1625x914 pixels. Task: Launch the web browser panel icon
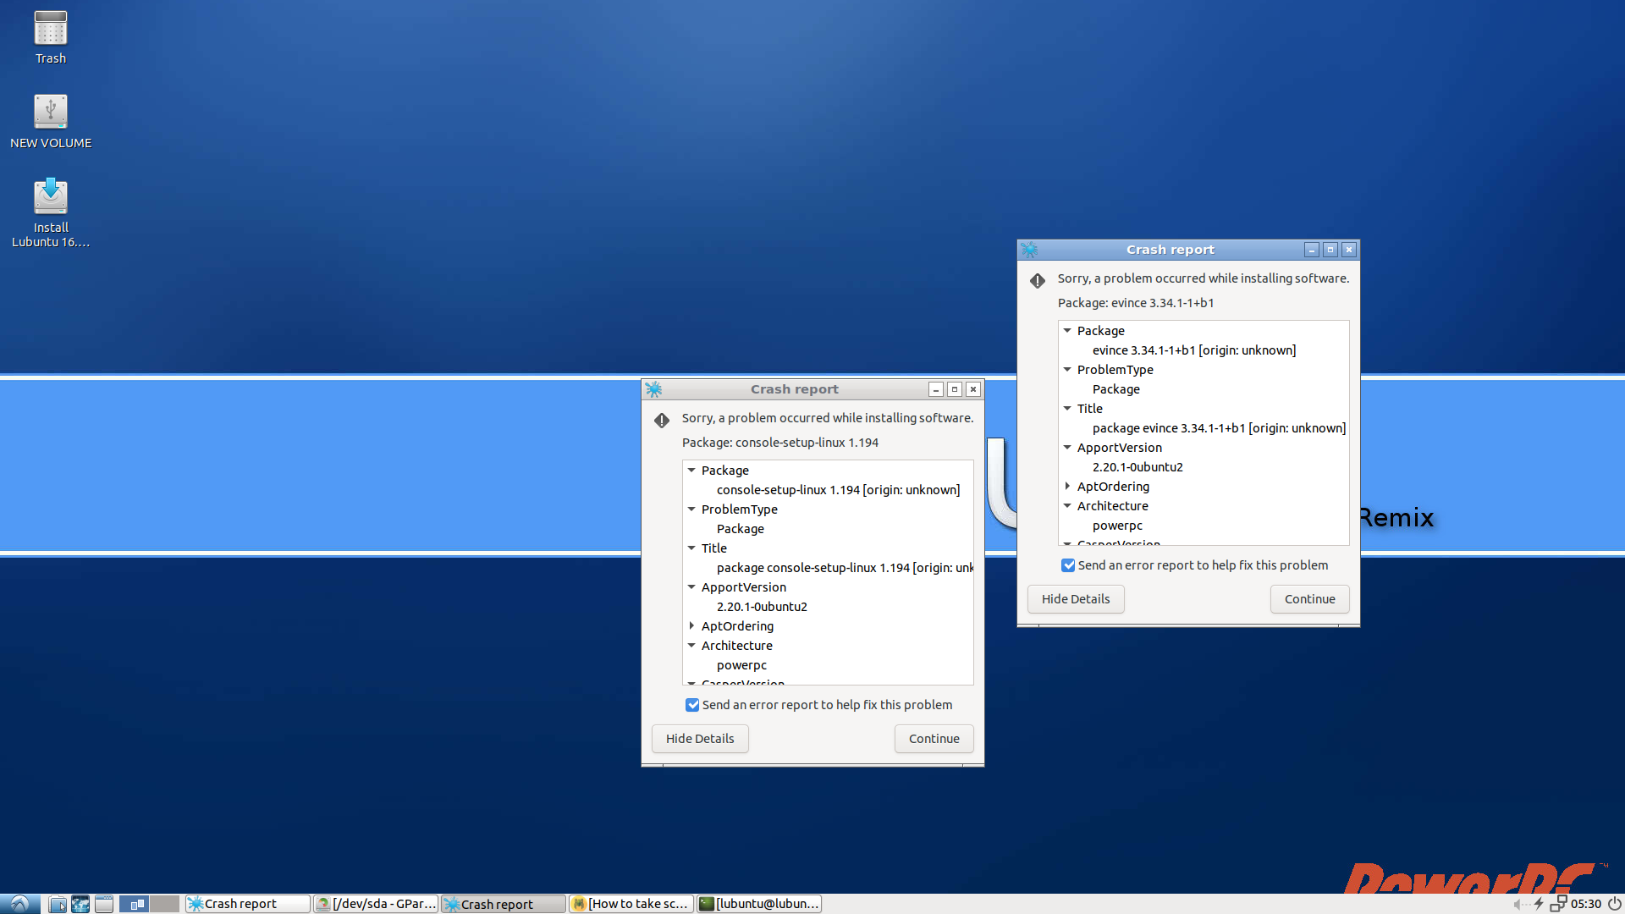pos(80,904)
